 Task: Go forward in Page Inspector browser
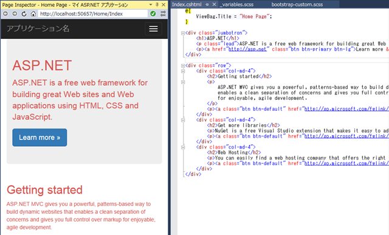tap(15, 13)
